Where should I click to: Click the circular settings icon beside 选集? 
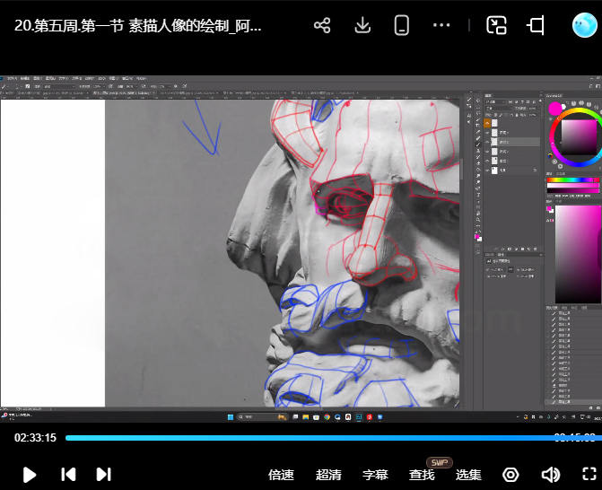click(x=510, y=475)
